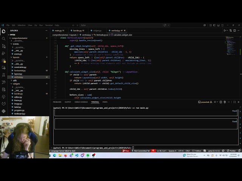
Task: Open the File menu
Action: 8,25
